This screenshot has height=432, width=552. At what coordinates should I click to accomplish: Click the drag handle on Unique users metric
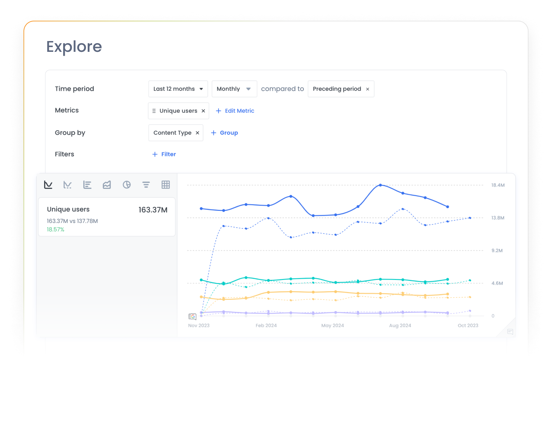(154, 111)
